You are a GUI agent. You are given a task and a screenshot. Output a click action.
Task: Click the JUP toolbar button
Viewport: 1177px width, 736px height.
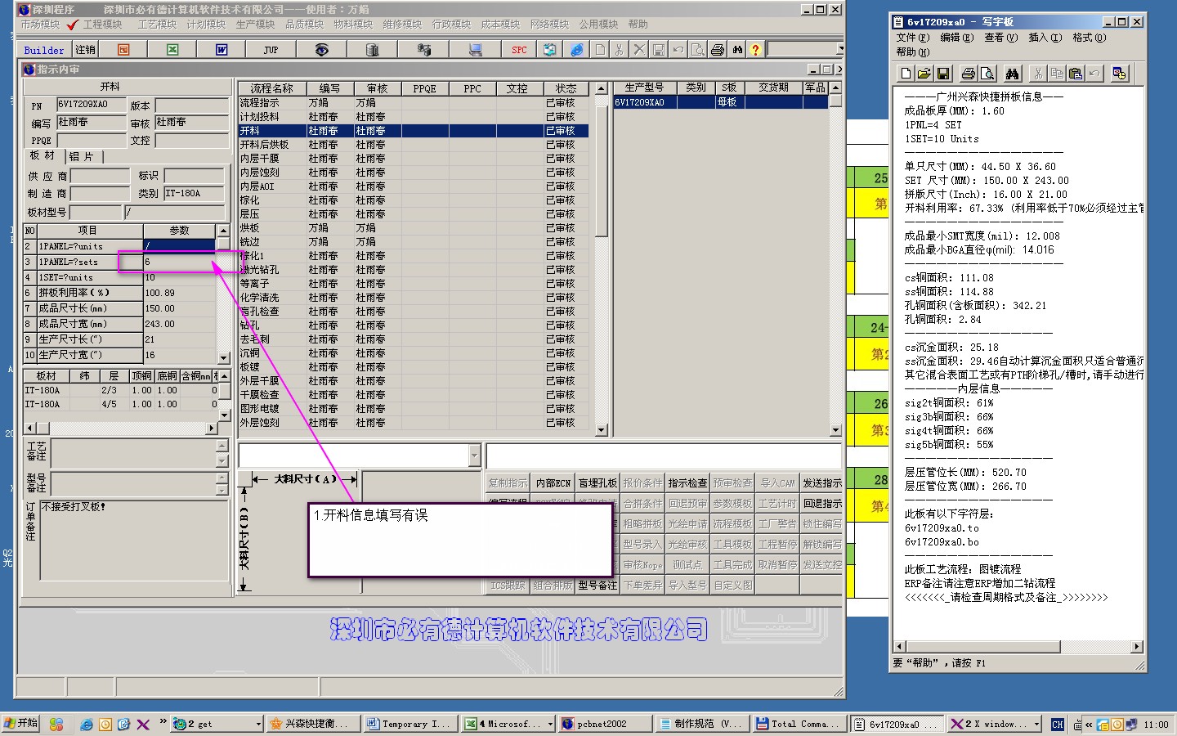[271, 50]
